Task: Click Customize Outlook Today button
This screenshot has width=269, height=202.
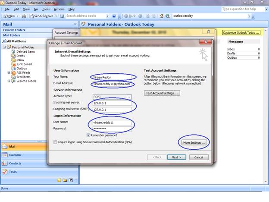Action: click(x=241, y=33)
